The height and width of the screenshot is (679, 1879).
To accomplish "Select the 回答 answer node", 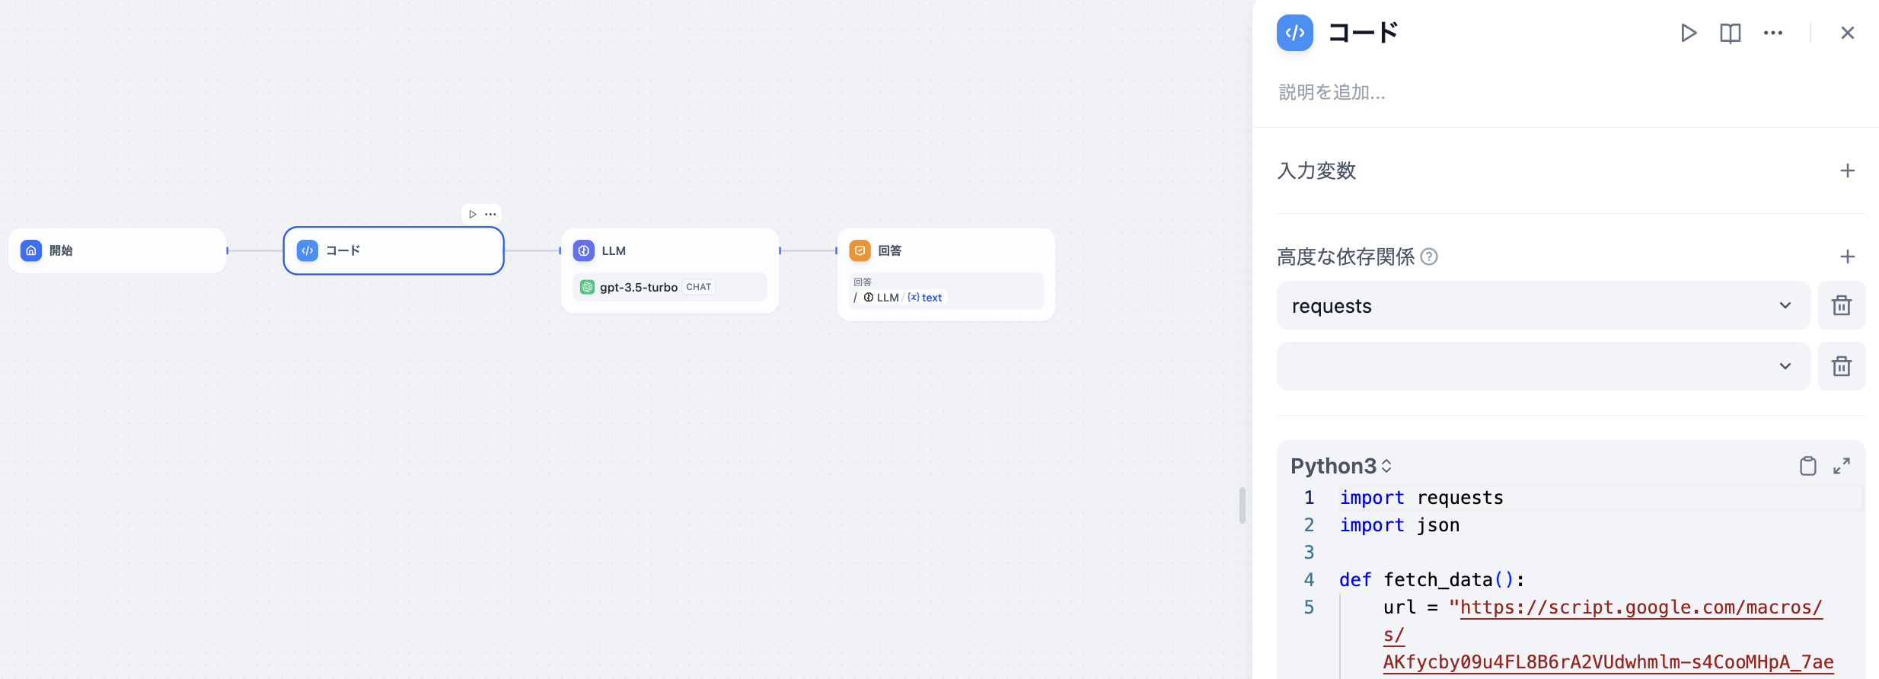I will coord(946,251).
